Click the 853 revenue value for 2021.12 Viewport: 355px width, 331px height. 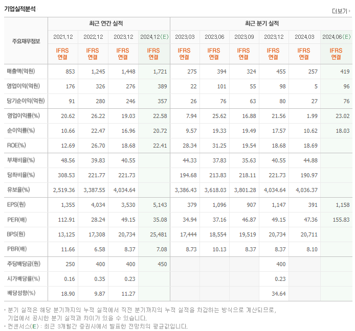coord(70,72)
